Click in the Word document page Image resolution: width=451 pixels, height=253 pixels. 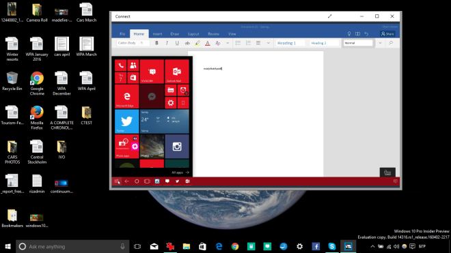[256, 114]
